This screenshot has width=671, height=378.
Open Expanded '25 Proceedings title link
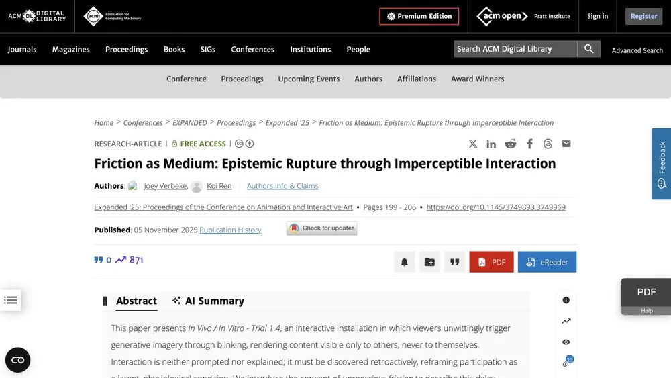pyautogui.click(x=223, y=207)
